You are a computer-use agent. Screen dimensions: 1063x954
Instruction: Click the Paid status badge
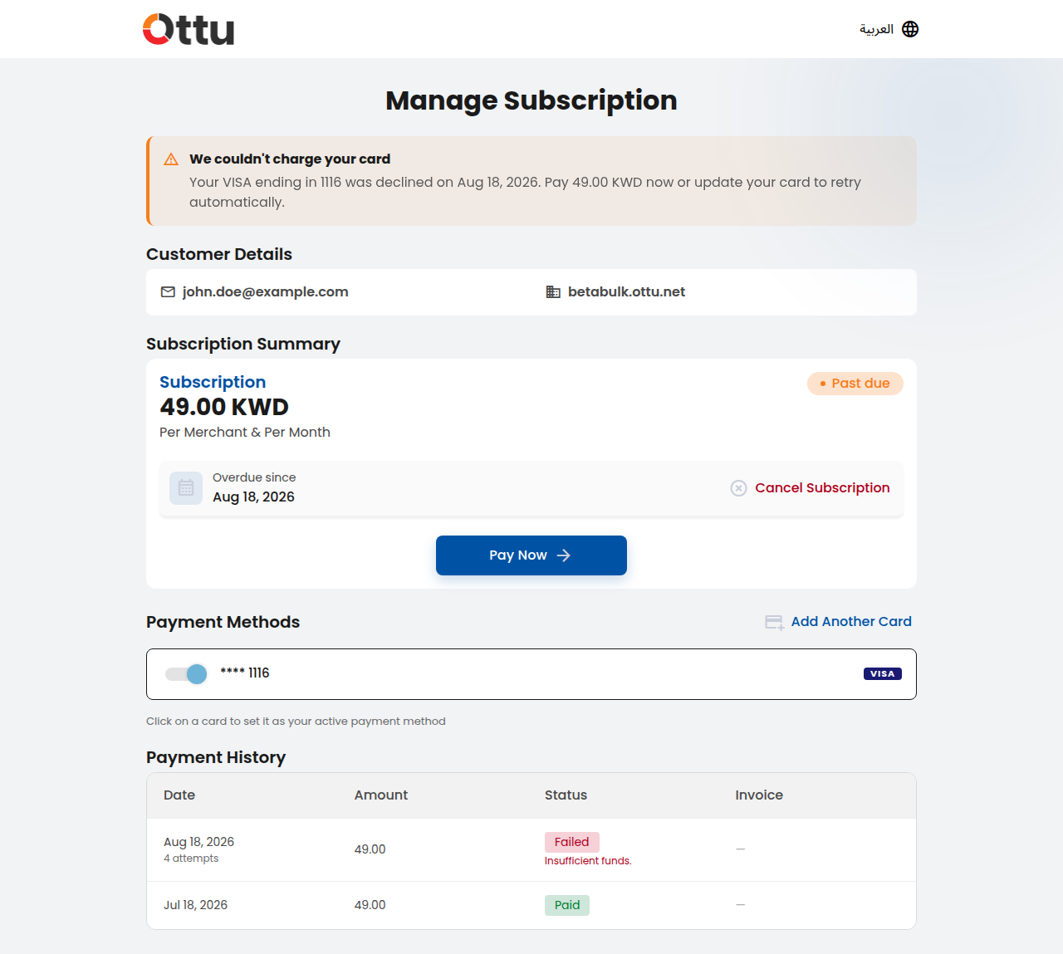click(567, 905)
